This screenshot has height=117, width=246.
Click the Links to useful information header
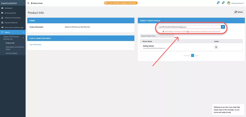(81, 38)
